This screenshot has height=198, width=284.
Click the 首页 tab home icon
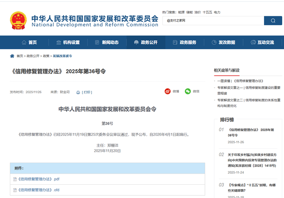click(x=24, y=43)
